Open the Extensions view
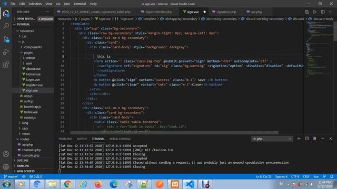The image size is (337, 189). [x=6, y=64]
